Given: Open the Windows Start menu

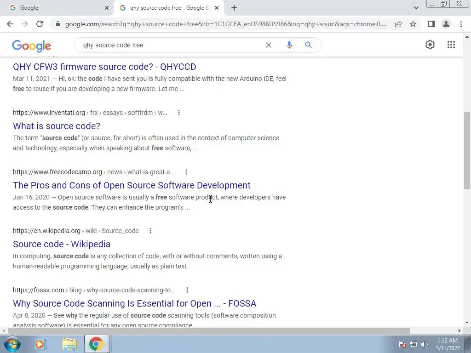Looking at the screenshot, I should [x=12, y=344].
